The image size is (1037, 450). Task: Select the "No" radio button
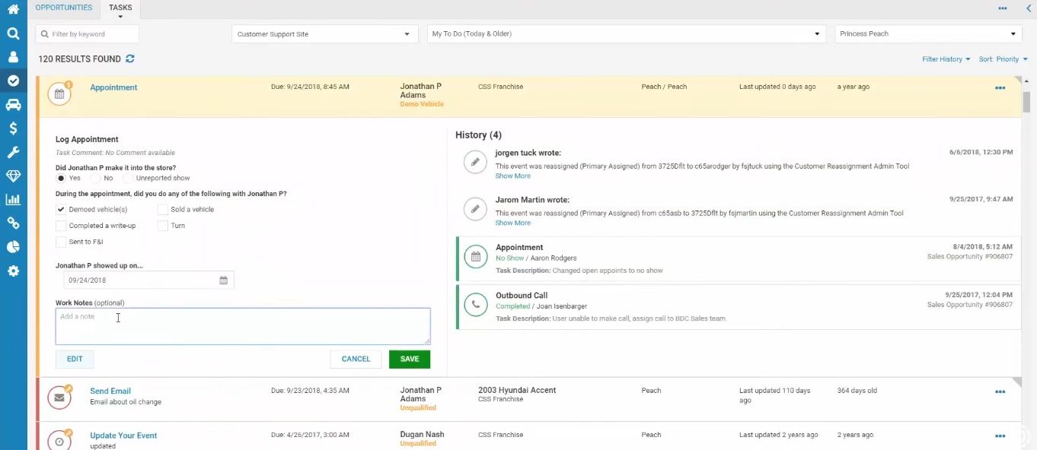pyautogui.click(x=96, y=178)
